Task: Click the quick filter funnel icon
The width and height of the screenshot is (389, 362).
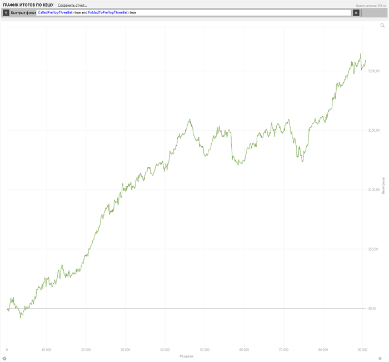Action: click(x=6, y=13)
